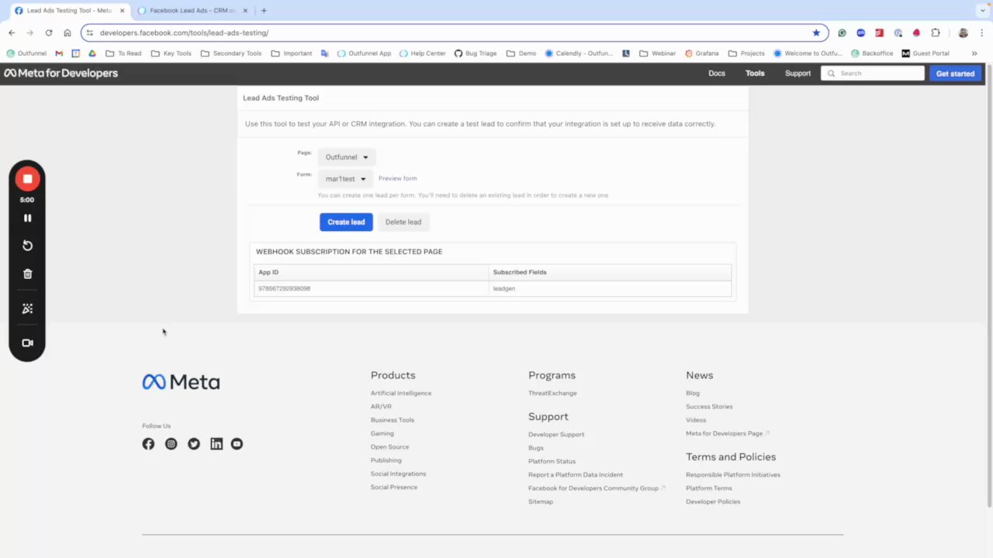Open Meta's Twitter page icon
Screen dimensions: 993x558
pyautogui.click(x=194, y=444)
